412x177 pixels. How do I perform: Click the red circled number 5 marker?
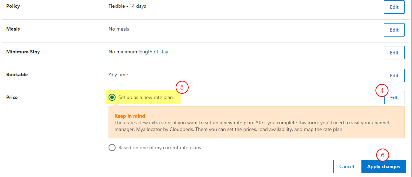coord(182,87)
